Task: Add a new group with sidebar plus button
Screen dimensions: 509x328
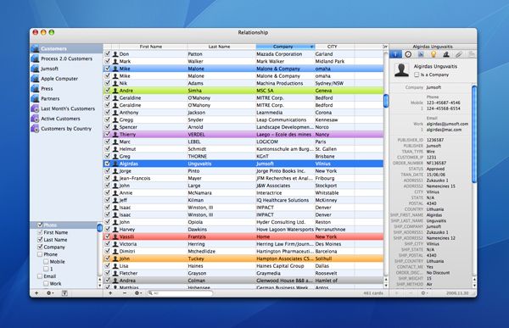Action: [x=36, y=293]
